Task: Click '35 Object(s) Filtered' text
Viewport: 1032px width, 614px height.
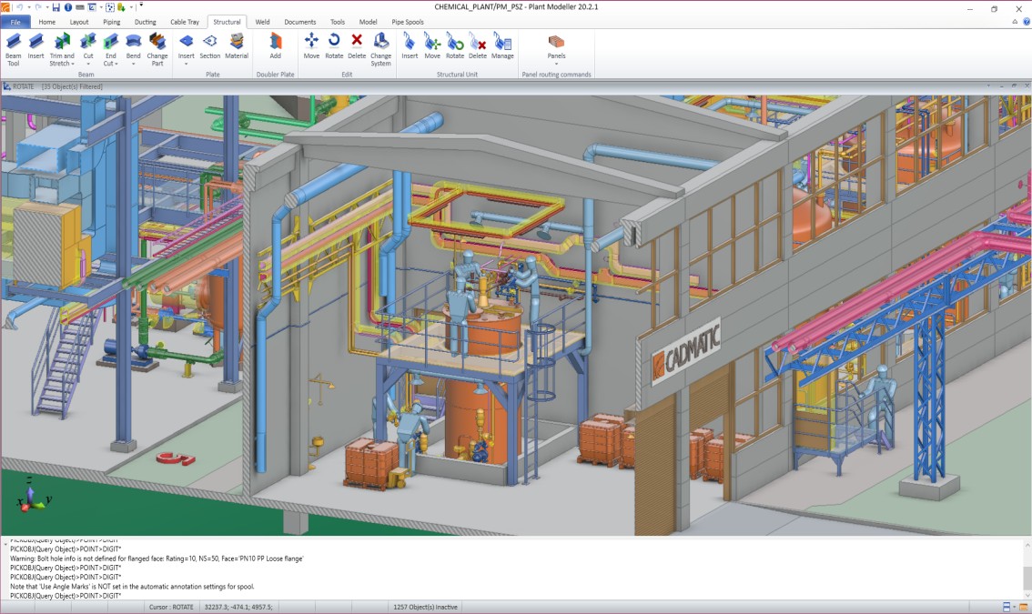Action: point(73,86)
